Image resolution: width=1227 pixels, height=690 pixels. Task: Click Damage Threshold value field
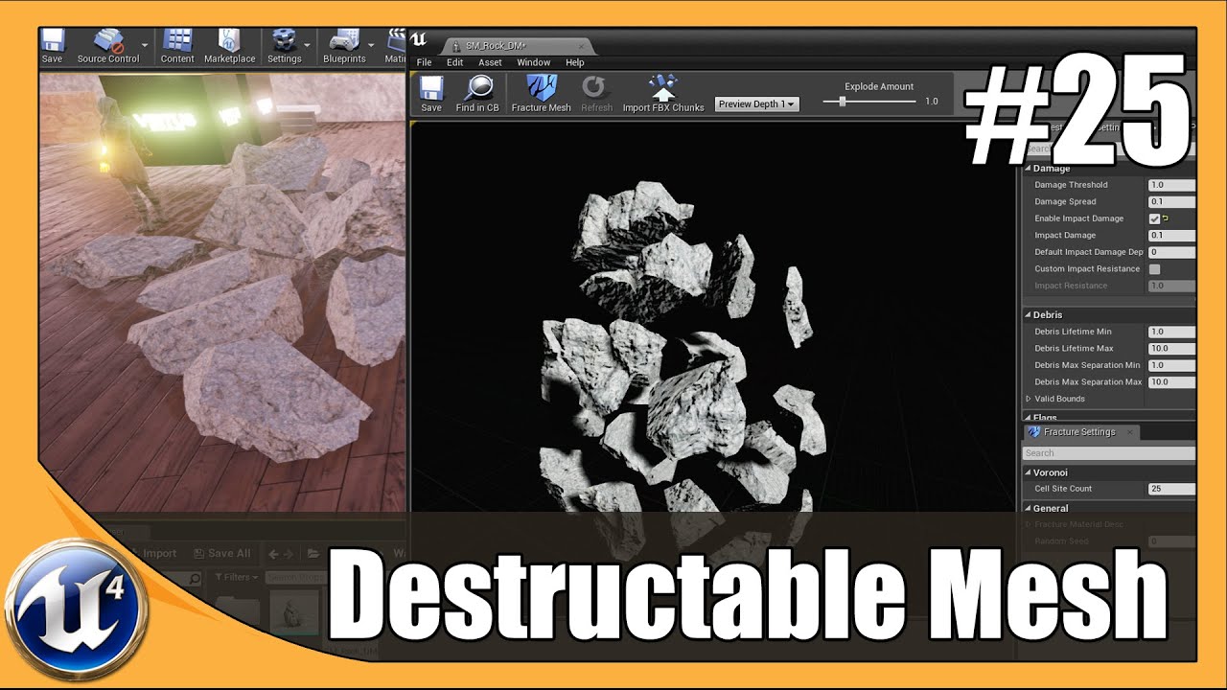click(x=1171, y=185)
